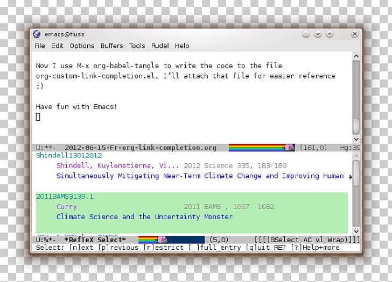Open the Rudel menu
This screenshot has width=392, height=282.
(x=160, y=46)
